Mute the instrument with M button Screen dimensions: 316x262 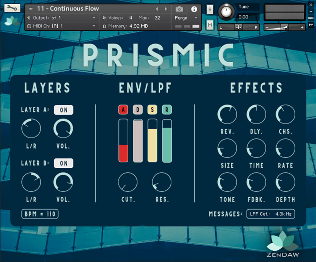(x=210, y=25)
